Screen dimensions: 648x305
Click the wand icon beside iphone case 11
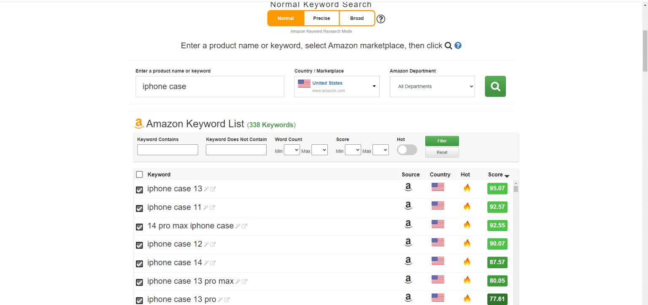(x=205, y=208)
